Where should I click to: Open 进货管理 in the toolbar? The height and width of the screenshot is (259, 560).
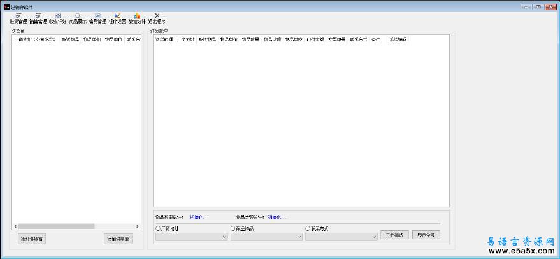18,17
